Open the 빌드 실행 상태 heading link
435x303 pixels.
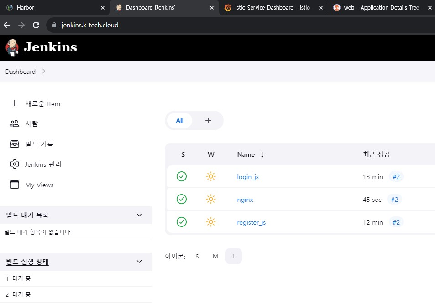[x=27, y=262]
